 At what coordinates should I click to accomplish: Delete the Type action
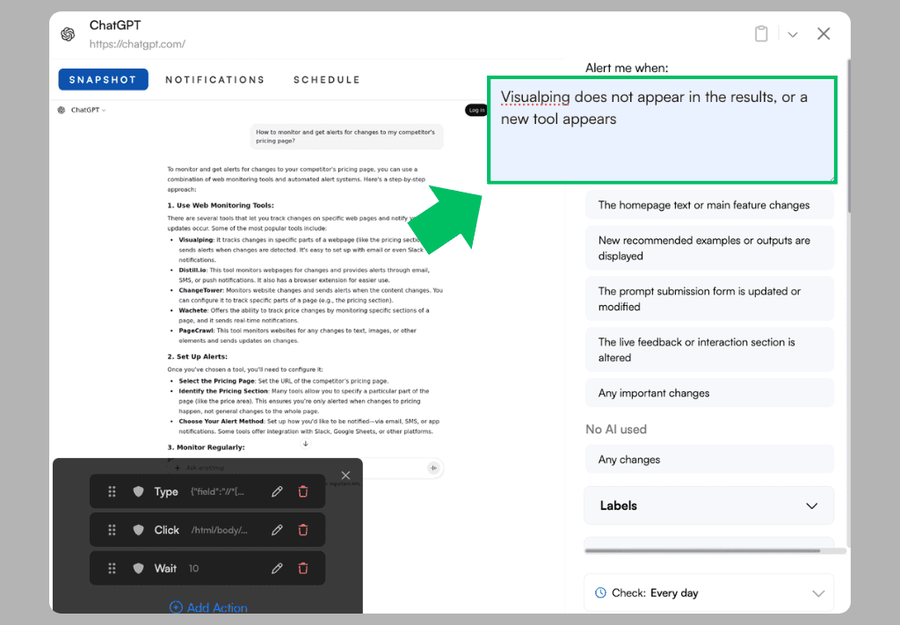click(303, 492)
